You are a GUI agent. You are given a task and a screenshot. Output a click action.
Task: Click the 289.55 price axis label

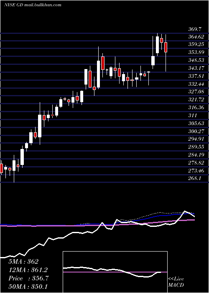(196, 147)
